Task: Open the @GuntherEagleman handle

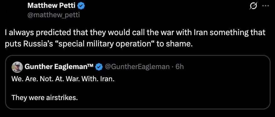Action: (137, 67)
